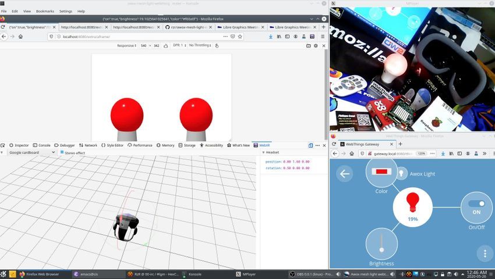Viewport: 495px width, 279px height.
Task: Switch to the What's New devtools tab
Action: point(238,145)
